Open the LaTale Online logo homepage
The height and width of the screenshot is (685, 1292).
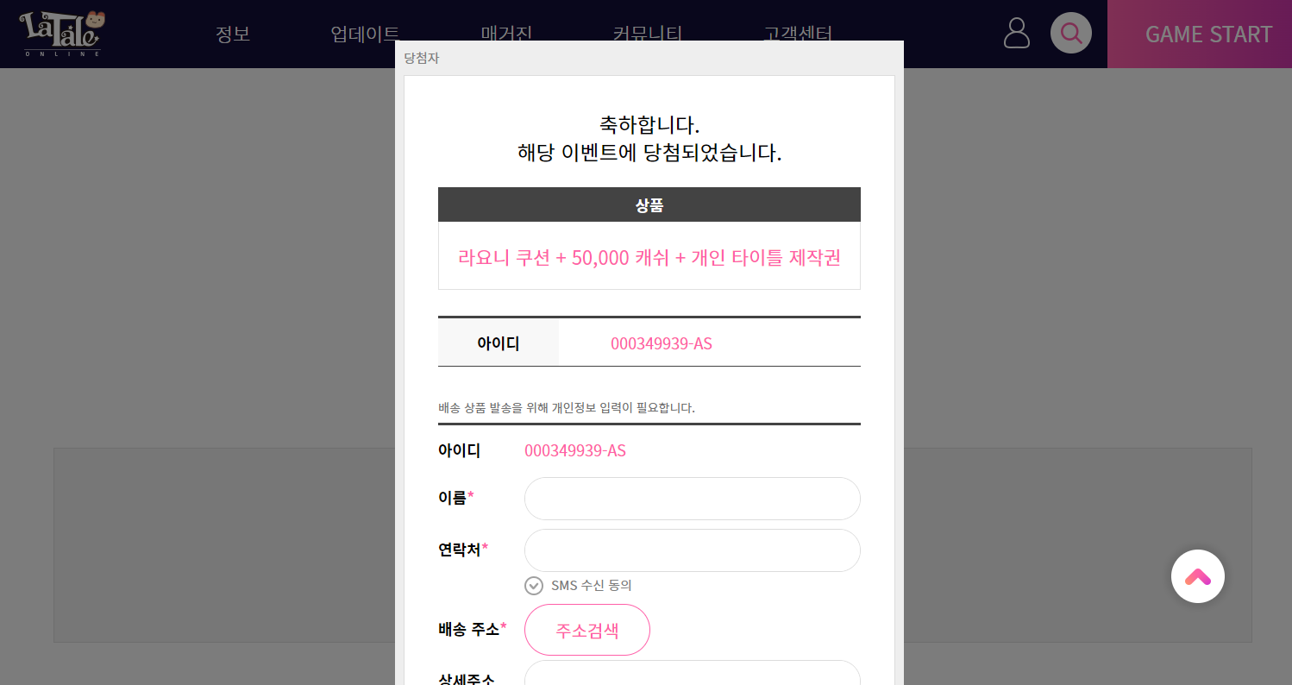[61, 34]
